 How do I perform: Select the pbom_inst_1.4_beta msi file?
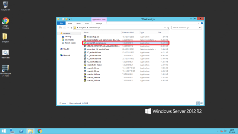point(126,49)
